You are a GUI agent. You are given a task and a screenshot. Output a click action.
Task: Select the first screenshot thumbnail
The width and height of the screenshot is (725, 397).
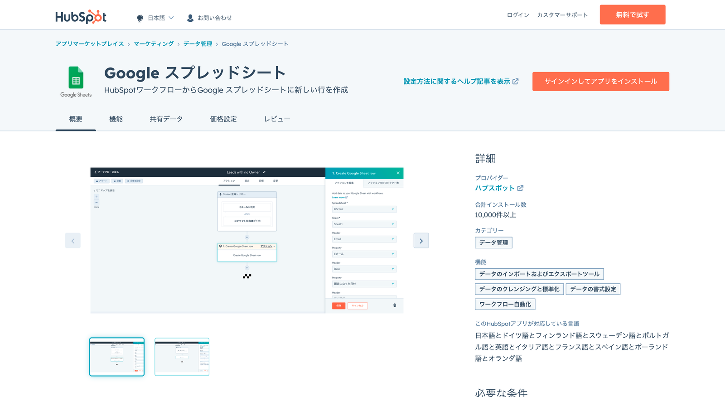[117, 357]
